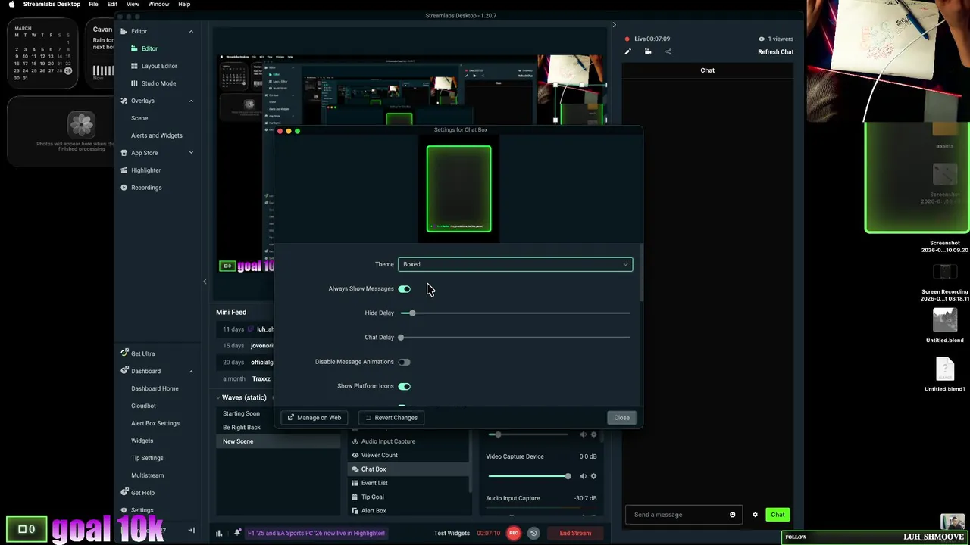Open the Streamlabs Desktop app menu

click(52, 5)
